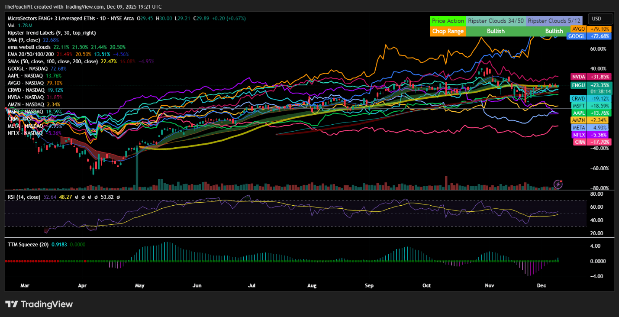Click the RSI (14, close) pane label
619x317 pixels.
pyautogui.click(x=24, y=197)
